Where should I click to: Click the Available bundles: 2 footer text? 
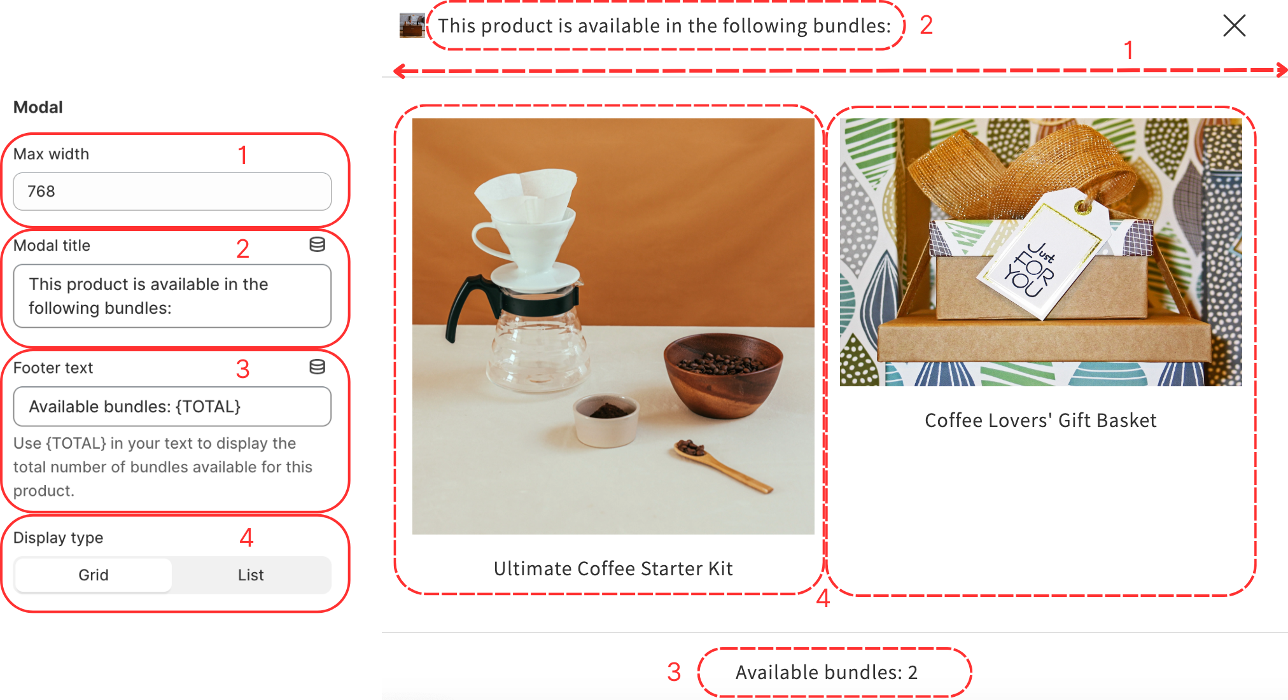[827, 673]
